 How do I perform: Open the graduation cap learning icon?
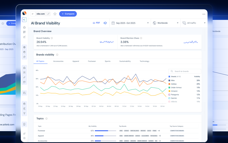105,23
